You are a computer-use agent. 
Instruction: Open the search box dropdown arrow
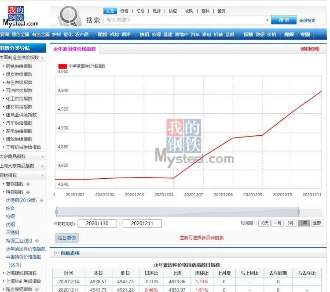click(x=267, y=20)
